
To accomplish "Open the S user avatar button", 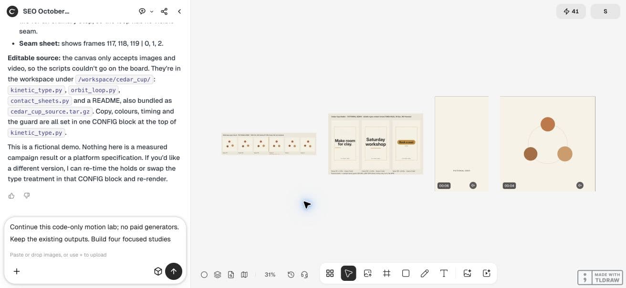I will 605,11.
